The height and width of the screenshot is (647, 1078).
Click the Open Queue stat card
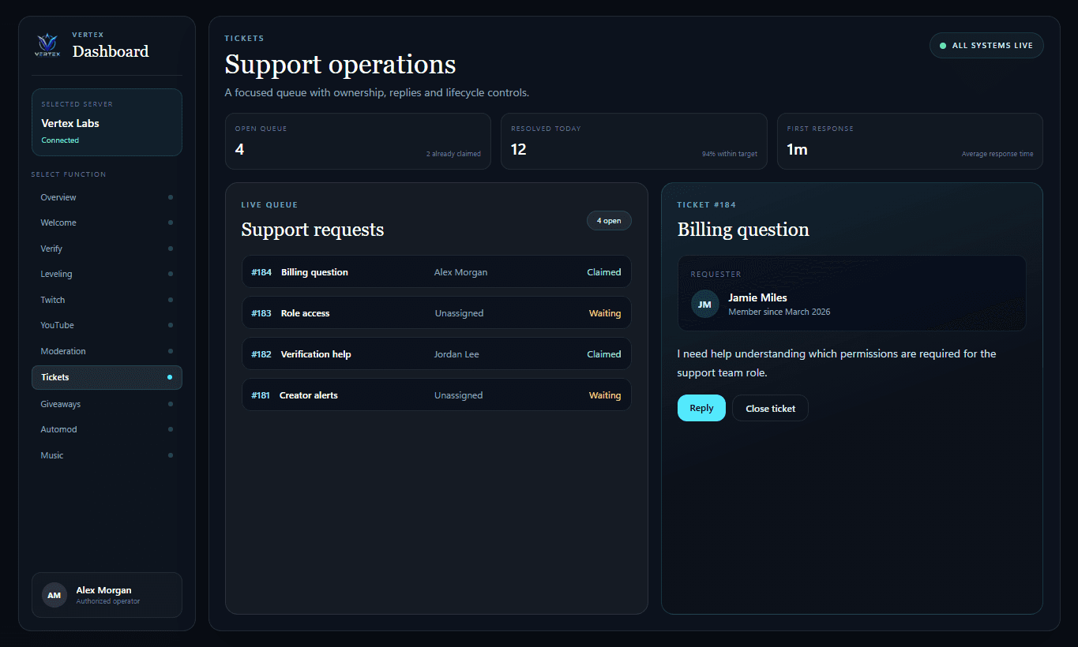click(358, 141)
